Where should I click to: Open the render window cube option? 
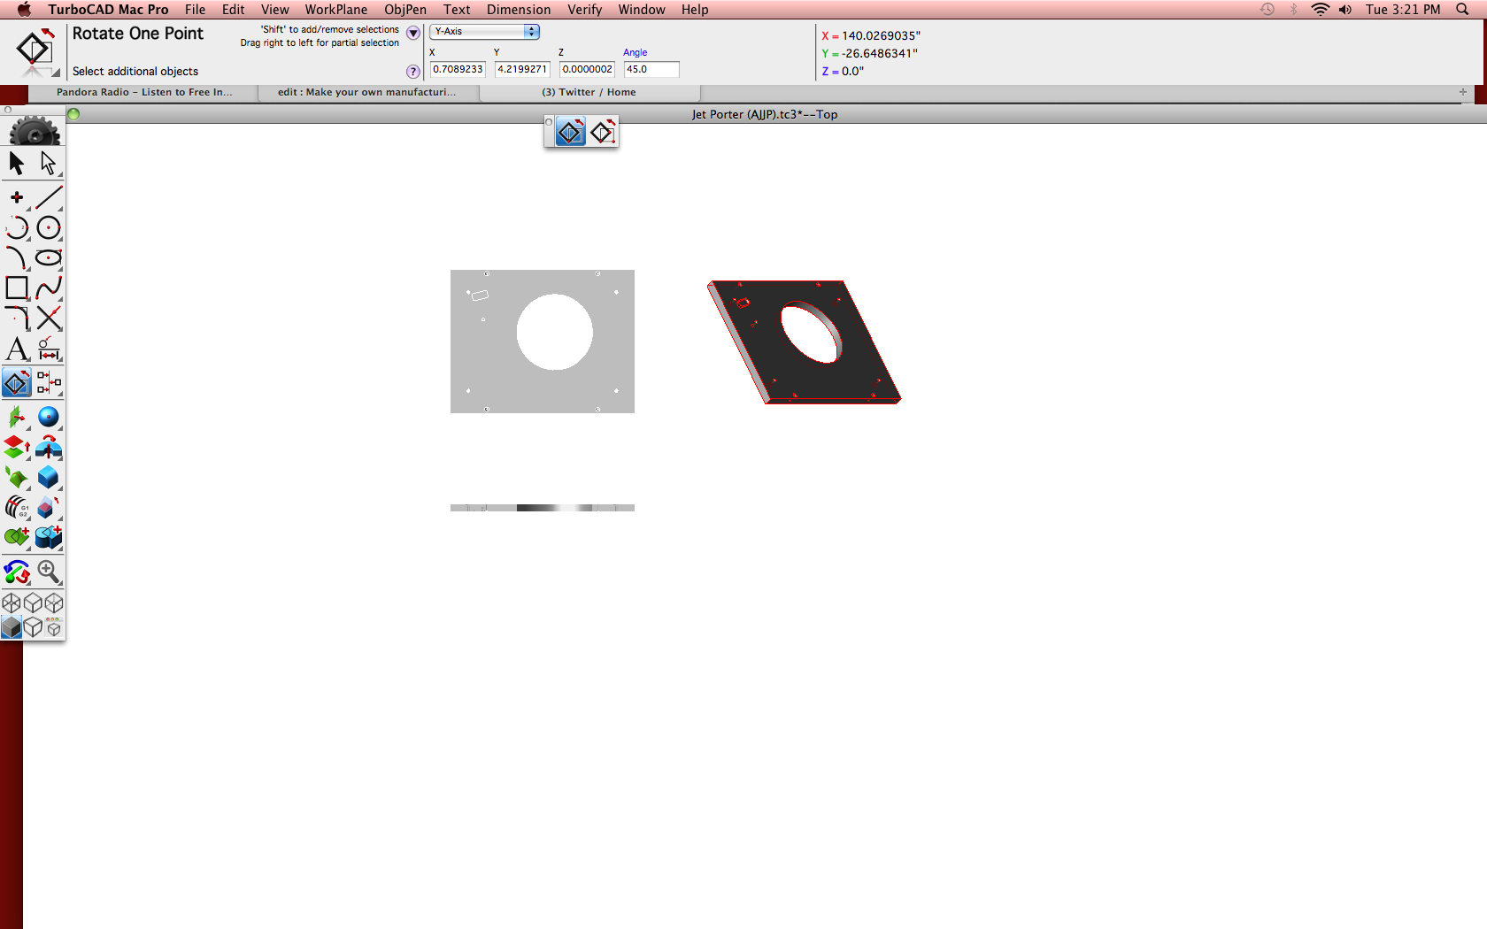click(54, 627)
